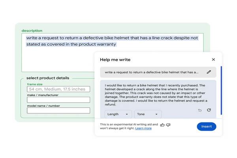Click the 'model name / number' label
This screenshot has height=158, width=237.
[43, 106]
